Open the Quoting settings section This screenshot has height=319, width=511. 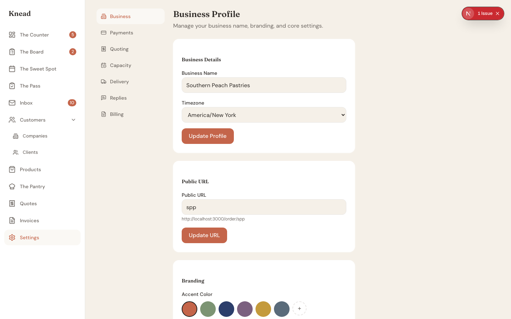pyautogui.click(x=119, y=49)
